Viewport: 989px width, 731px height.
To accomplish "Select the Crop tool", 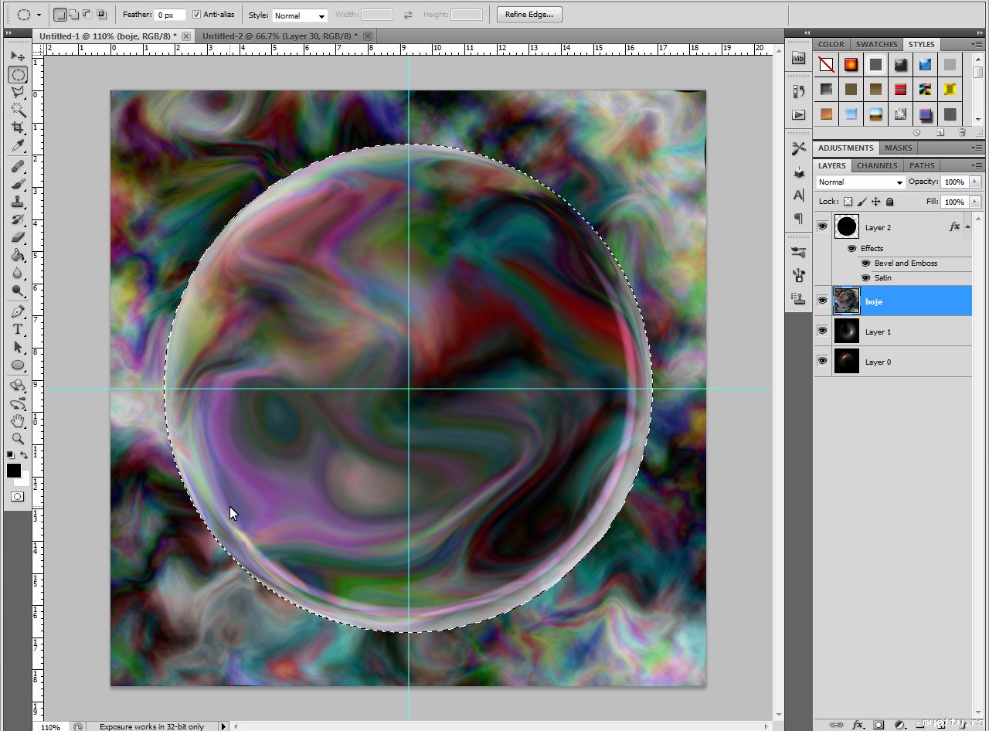I will (18, 127).
